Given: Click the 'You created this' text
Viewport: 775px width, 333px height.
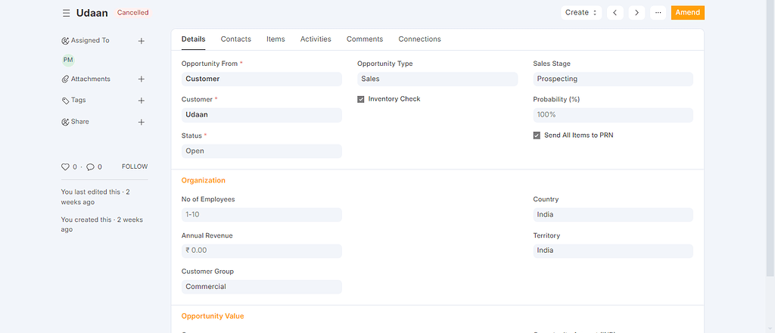Looking at the screenshot, I should pos(102,225).
